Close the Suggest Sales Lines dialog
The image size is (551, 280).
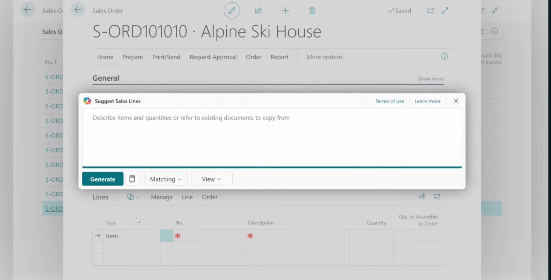[x=456, y=101]
